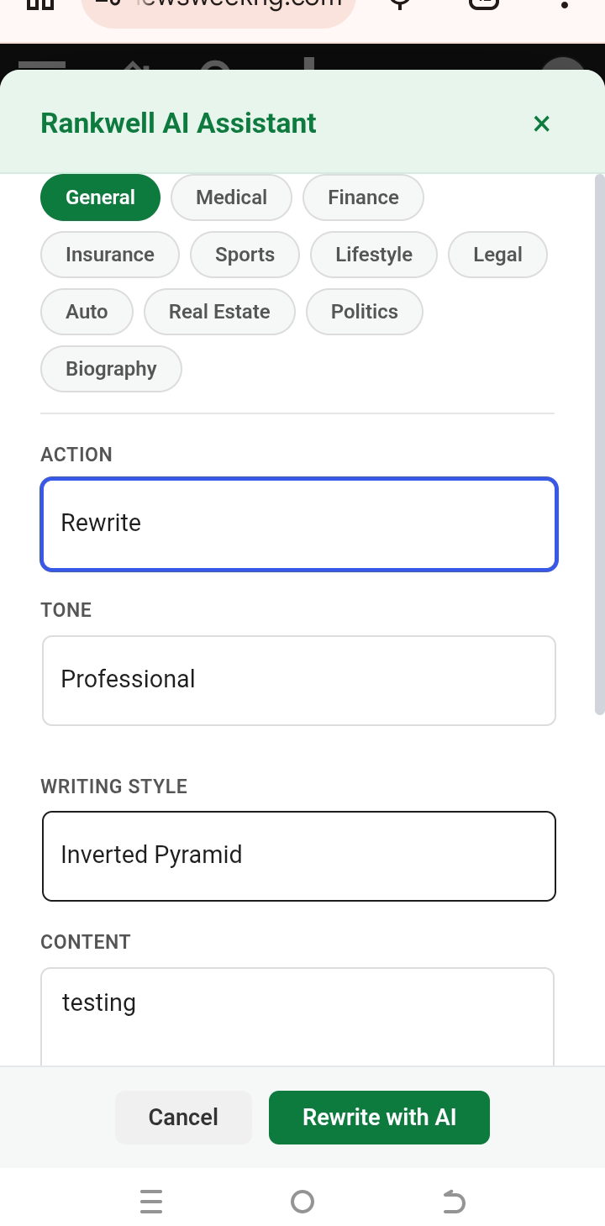Open the Writing Style dropdown Inverted Pyramid
605x1226 pixels.
(x=299, y=856)
